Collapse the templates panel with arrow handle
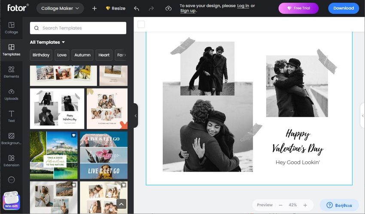Screen dimensions: 365x214 pyautogui.click(x=136, y=116)
